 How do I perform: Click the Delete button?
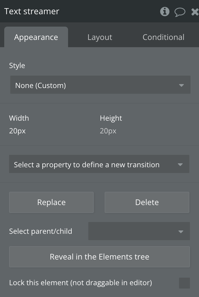tap(147, 202)
